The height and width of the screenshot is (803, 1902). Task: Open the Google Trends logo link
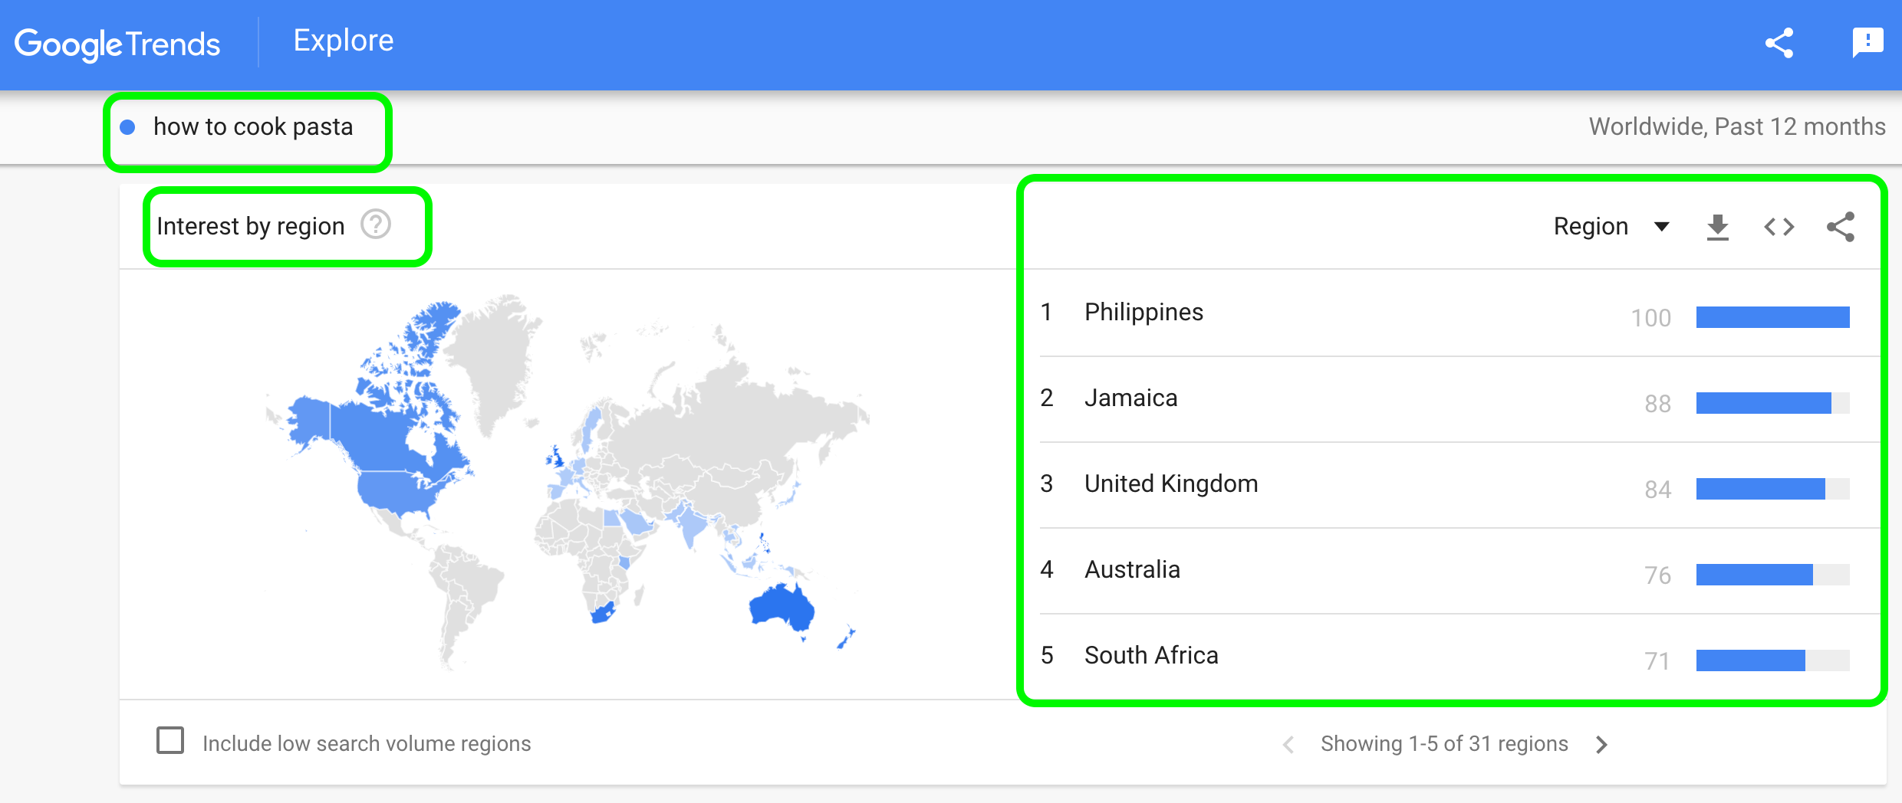point(117,44)
